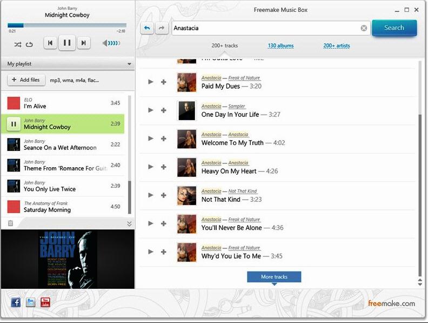Delete playlist item with trash icon
The image size is (428, 323).
(x=10, y=223)
